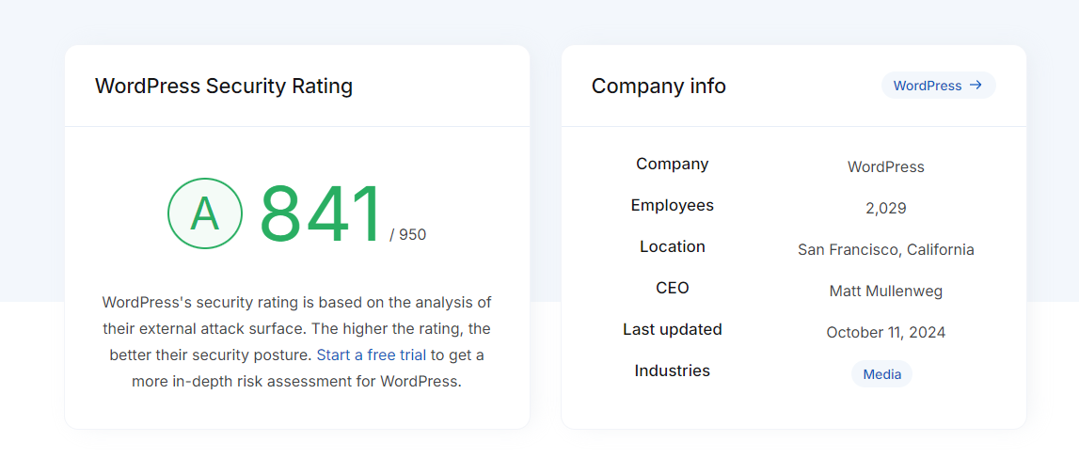Click the CEO row label
Viewport: 1079px width, 473px height.
tap(672, 288)
